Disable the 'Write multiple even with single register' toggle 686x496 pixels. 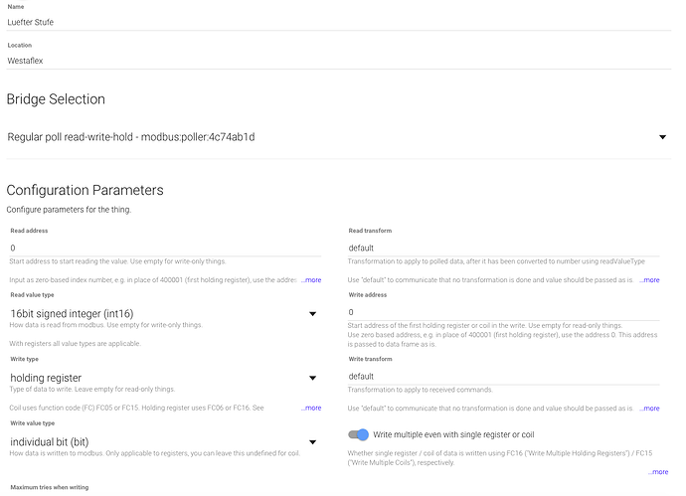[x=359, y=434]
